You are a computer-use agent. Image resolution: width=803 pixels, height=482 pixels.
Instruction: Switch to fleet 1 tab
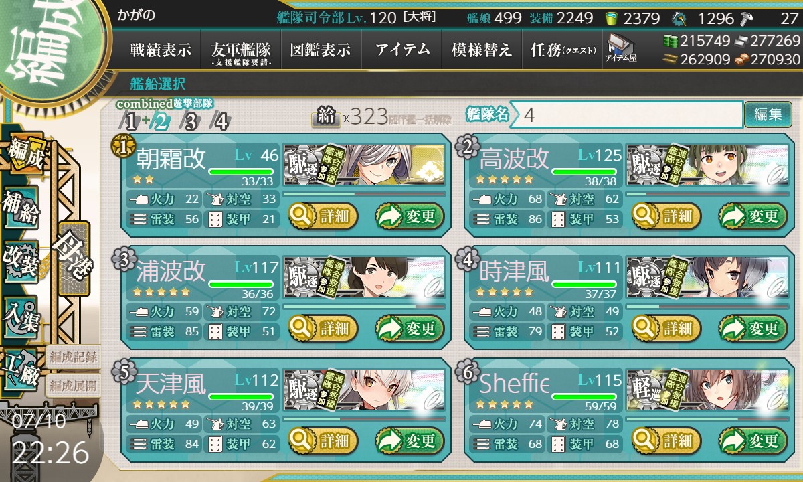(x=130, y=121)
